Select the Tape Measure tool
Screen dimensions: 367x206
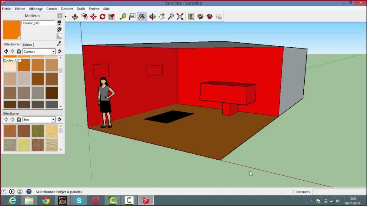coord(123,17)
